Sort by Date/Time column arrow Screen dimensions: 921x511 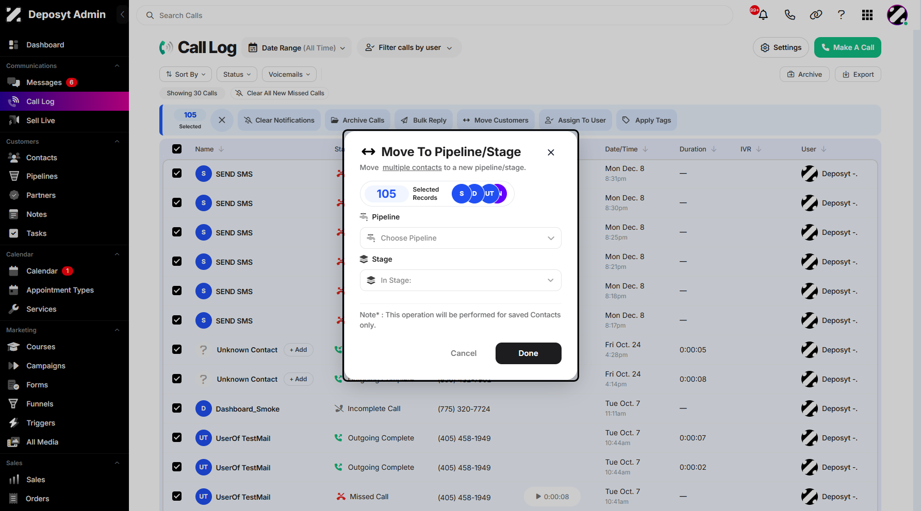(645, 149)
